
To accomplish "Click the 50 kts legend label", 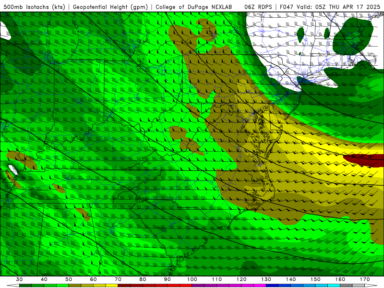I will [69, 279].
